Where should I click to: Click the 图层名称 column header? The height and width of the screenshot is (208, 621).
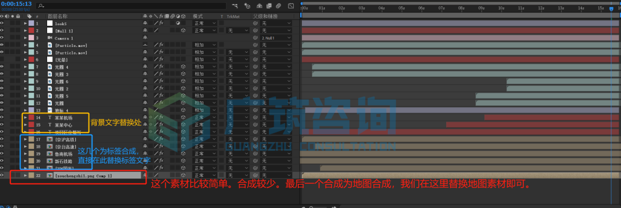tap(58, 16)
